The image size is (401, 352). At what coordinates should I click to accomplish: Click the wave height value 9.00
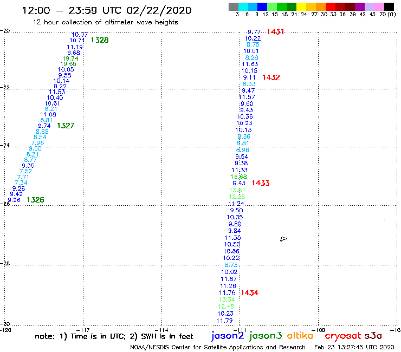tap(35, 148)
